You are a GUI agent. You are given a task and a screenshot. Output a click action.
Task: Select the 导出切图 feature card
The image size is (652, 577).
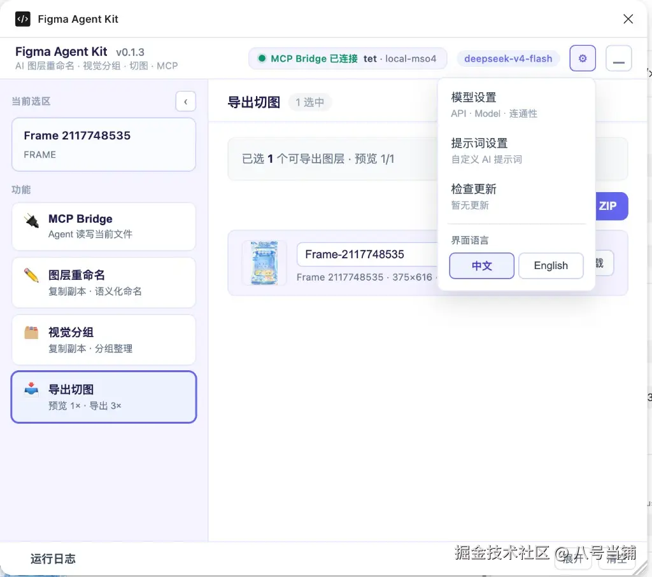(x=104, y=397)
